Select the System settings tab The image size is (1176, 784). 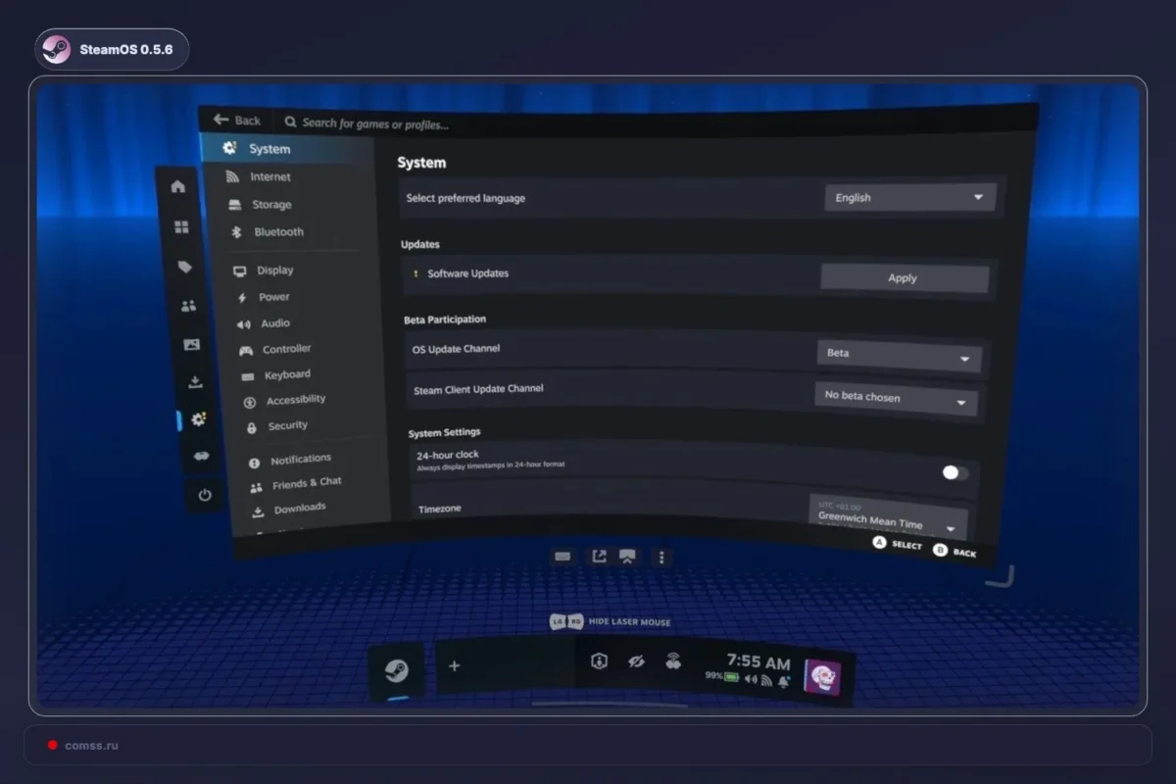pyautogui.click(x=286, y=149)
